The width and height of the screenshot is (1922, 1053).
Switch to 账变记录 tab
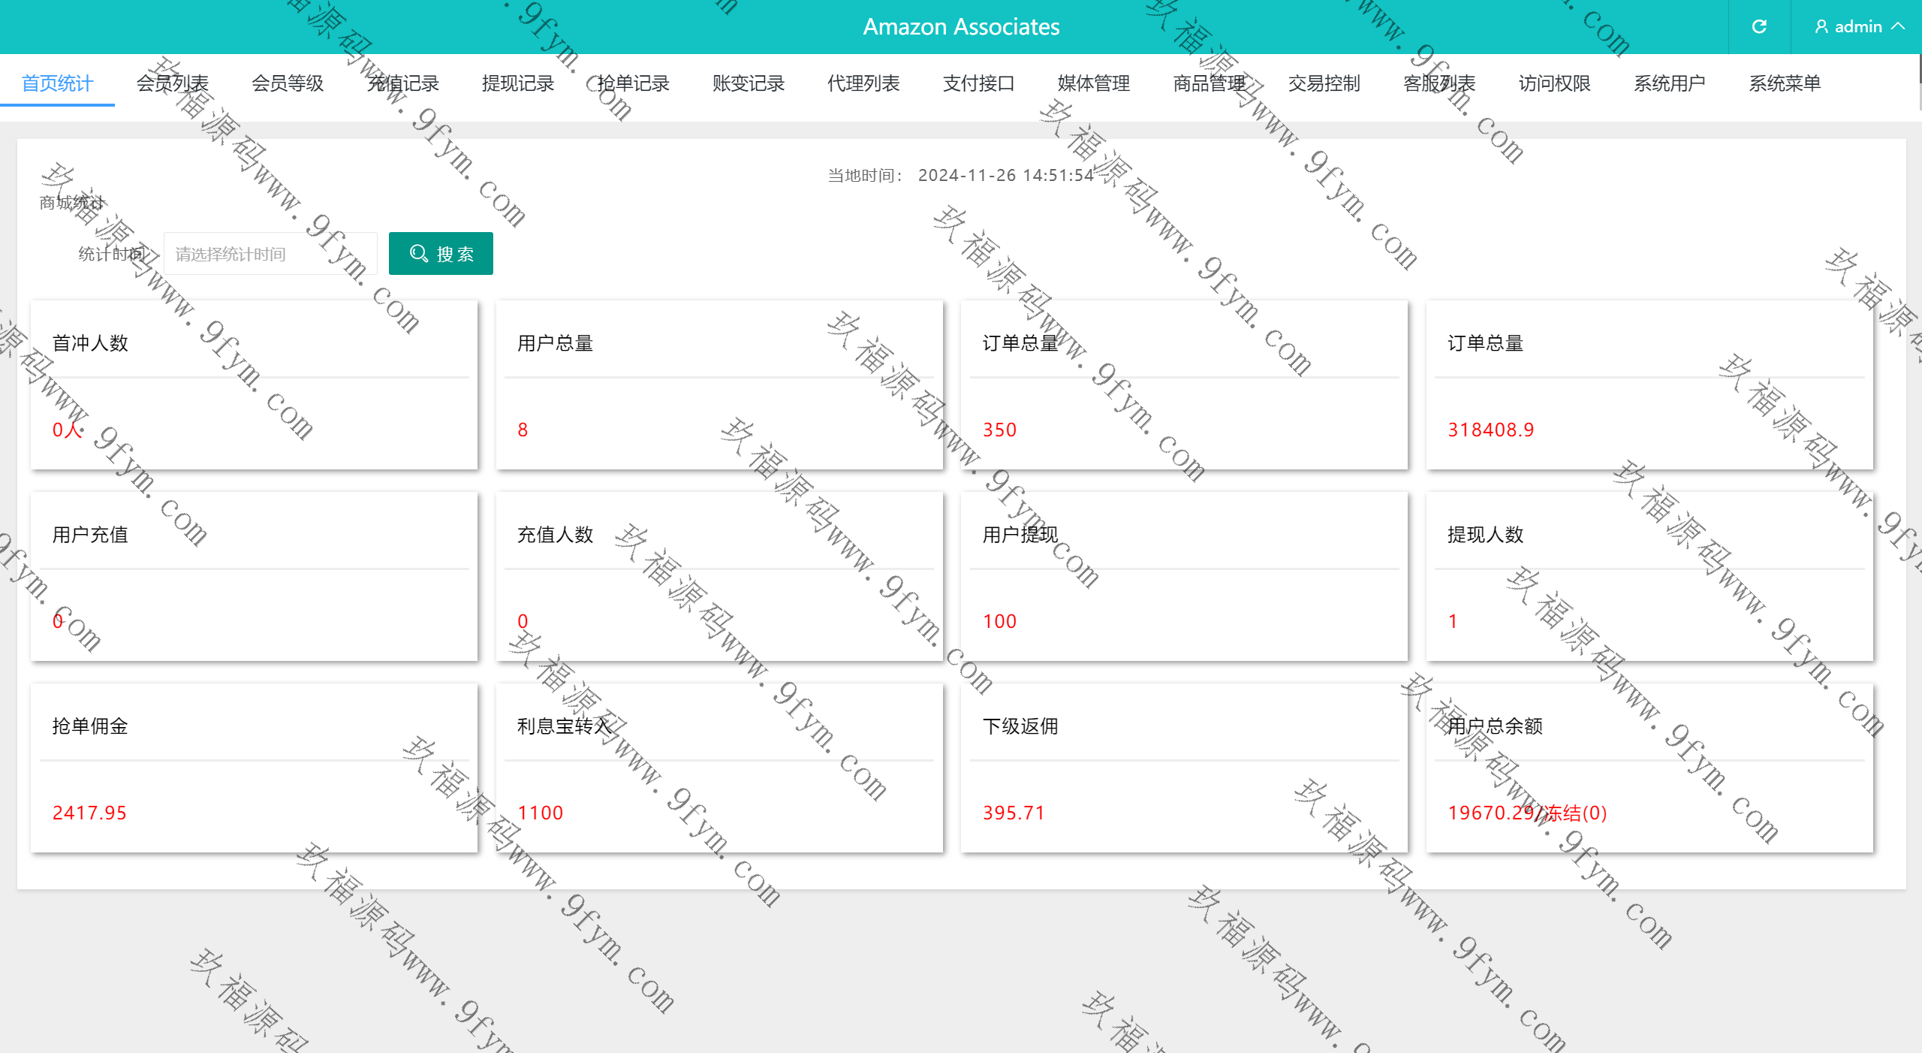tap(749, 83)
